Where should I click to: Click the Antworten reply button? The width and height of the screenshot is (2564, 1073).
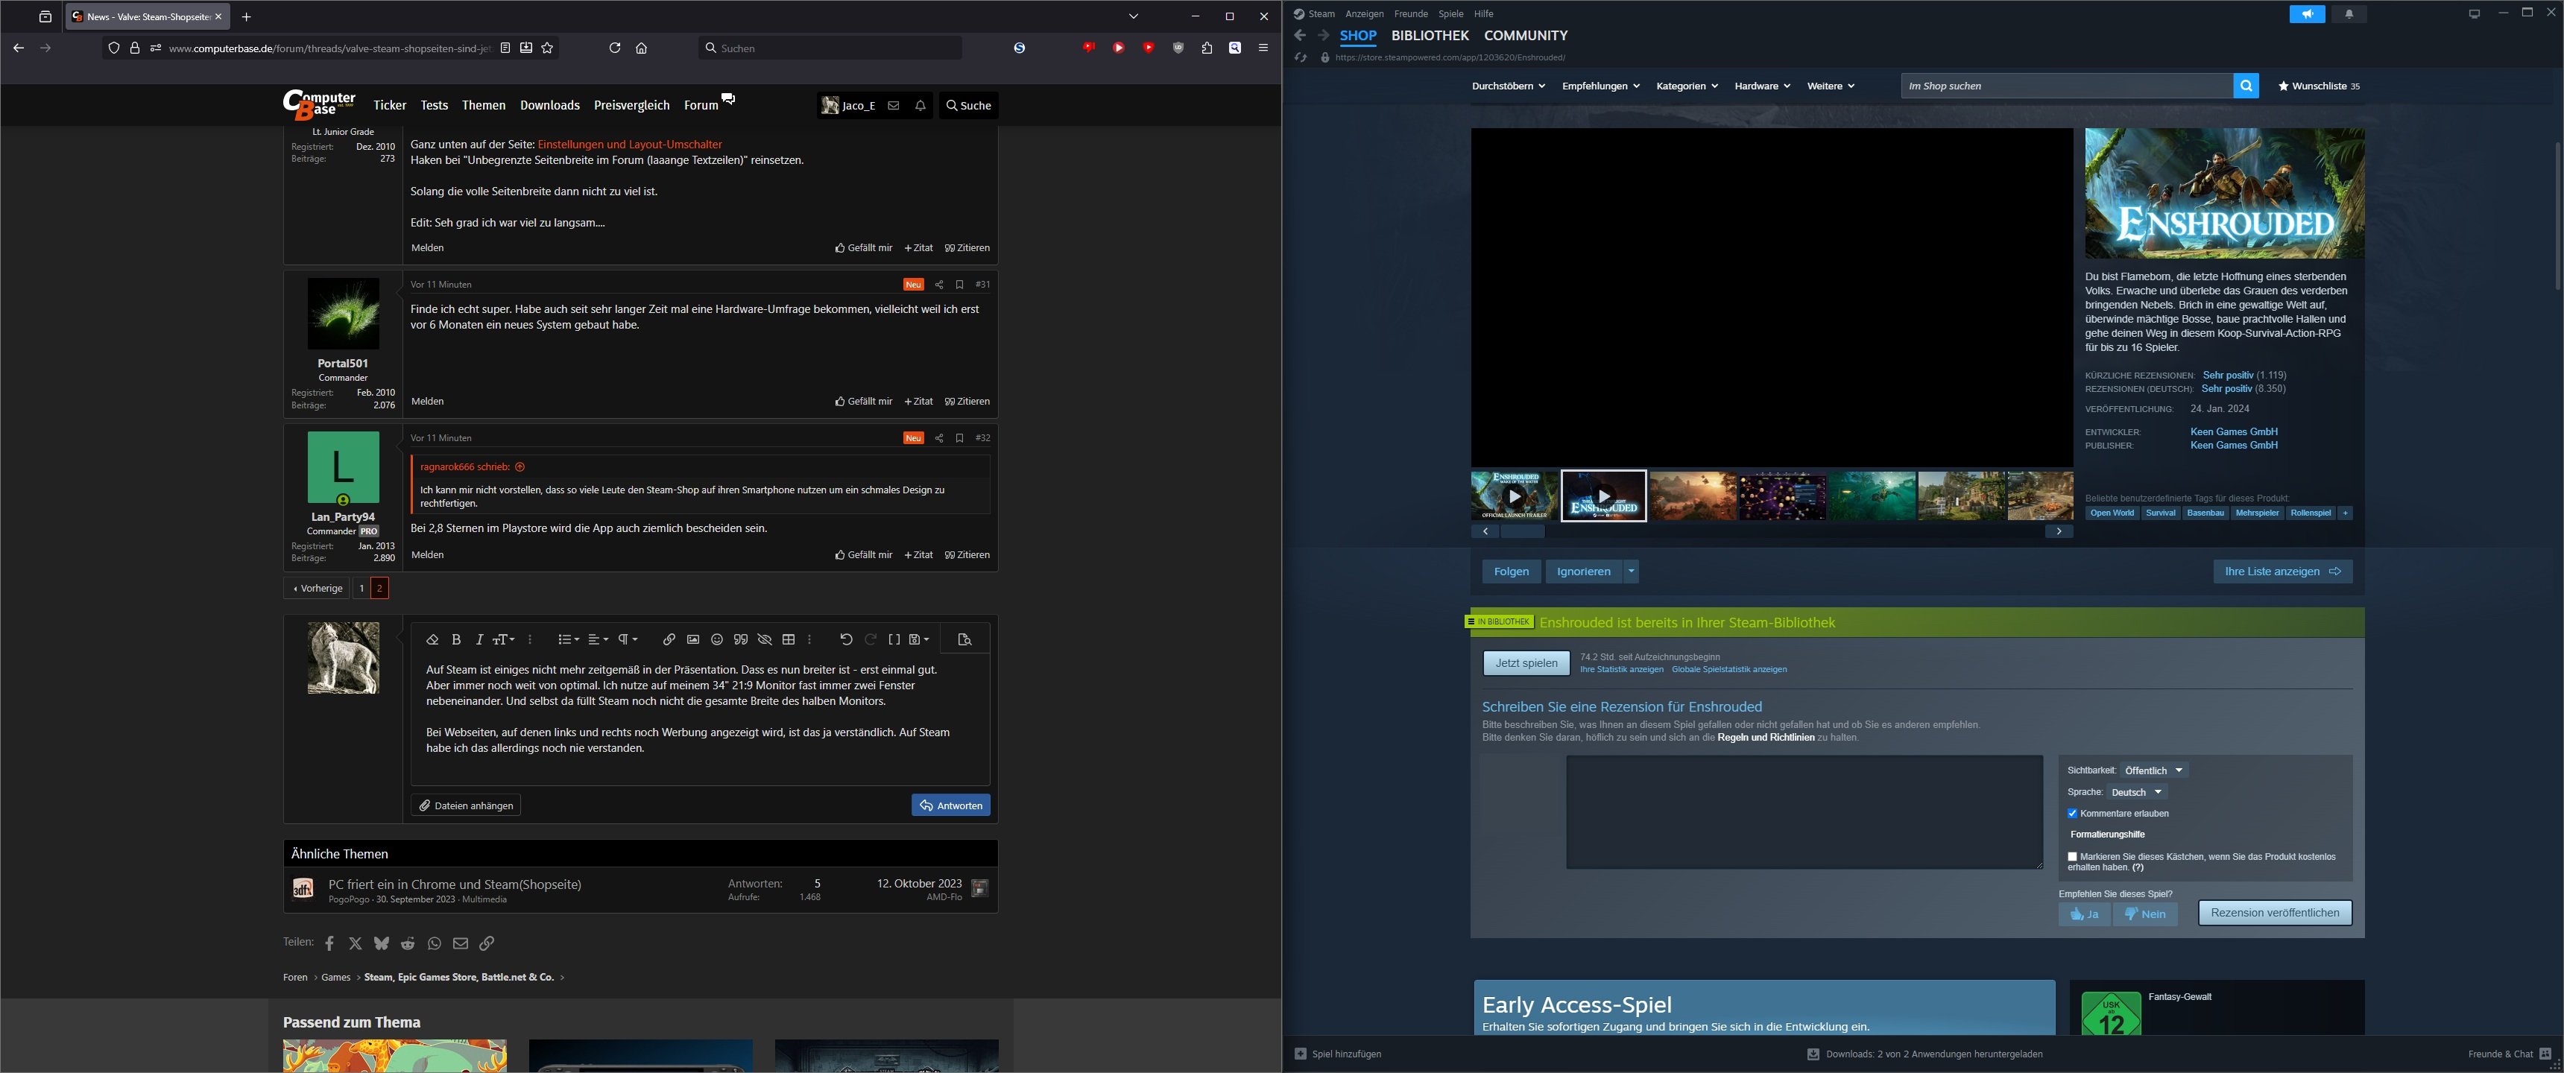(x=950, y=805)
